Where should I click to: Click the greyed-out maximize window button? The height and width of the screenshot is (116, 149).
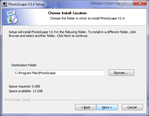(129, 3)
